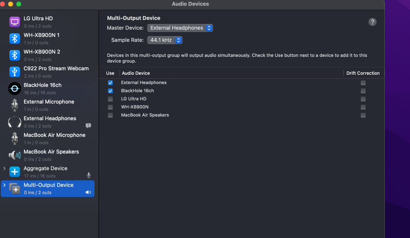Enable Use for LG Ultra HD

coord(110,99)
